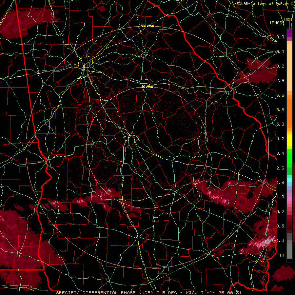Click the 100 NMI range ring label
The width and height of the screenshot is (295, 295).
pos(147,26)
